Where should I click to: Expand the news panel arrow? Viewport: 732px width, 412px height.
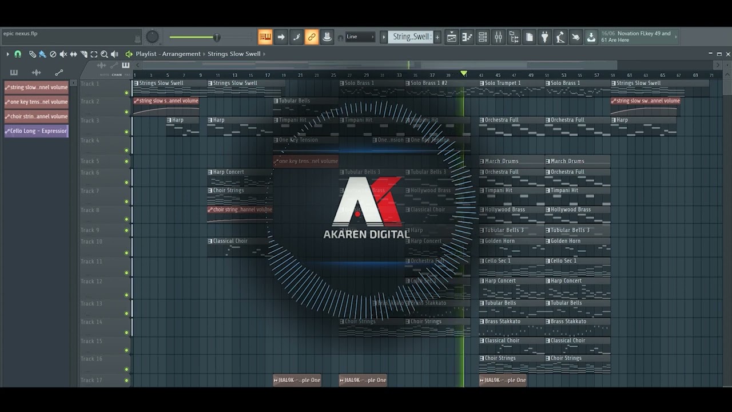(676, 37)
